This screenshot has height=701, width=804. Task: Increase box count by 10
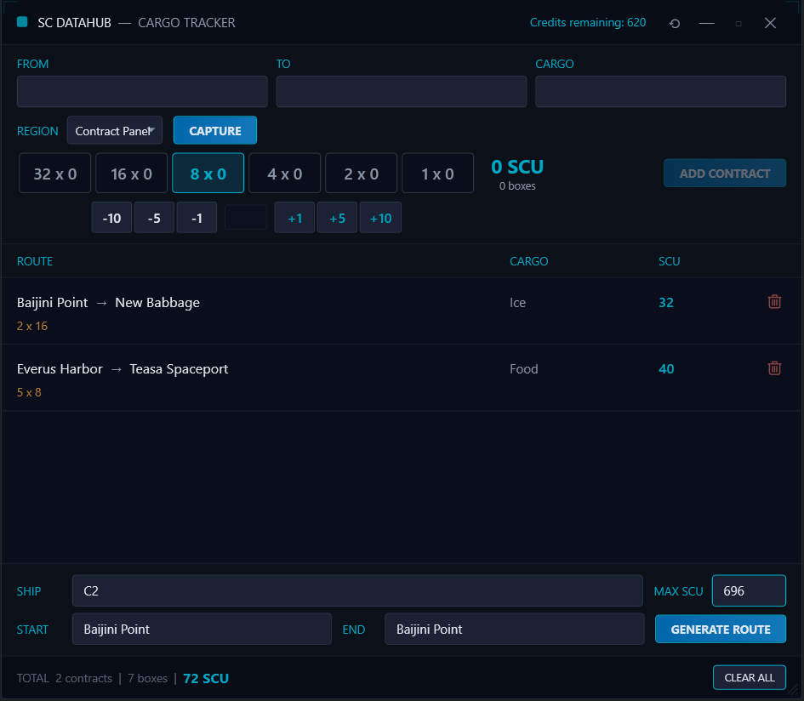point(380,218)
